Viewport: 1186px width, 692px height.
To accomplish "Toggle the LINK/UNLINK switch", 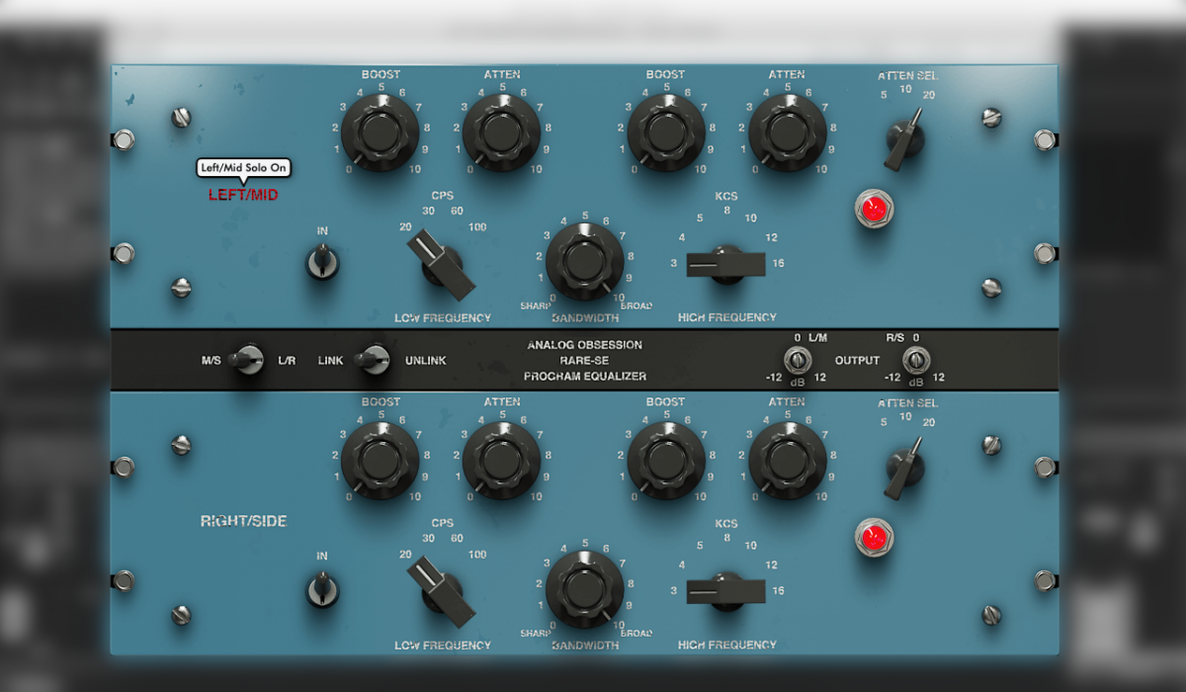I will tap(373, 360).
